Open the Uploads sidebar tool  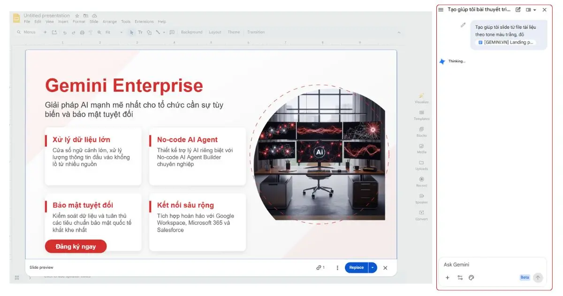(x=421, y=165)
